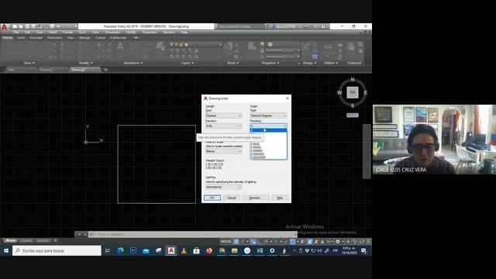Screen dimensions: 496x279
Task: Switch to the Manage ribbon tab
Action: (84, 38)
